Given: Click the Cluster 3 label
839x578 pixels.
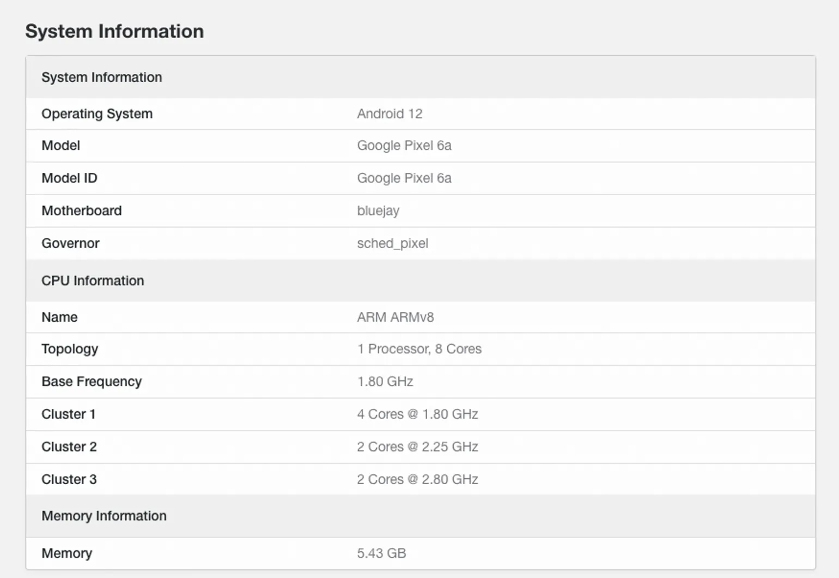Looking at the screenshot, I should [x=69, y=479].
